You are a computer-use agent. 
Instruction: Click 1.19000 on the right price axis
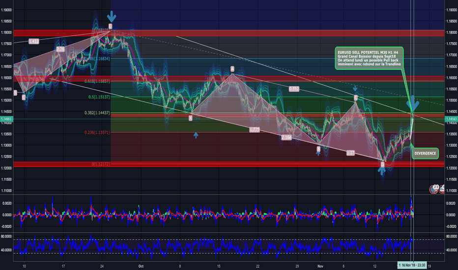coord(452,10)
